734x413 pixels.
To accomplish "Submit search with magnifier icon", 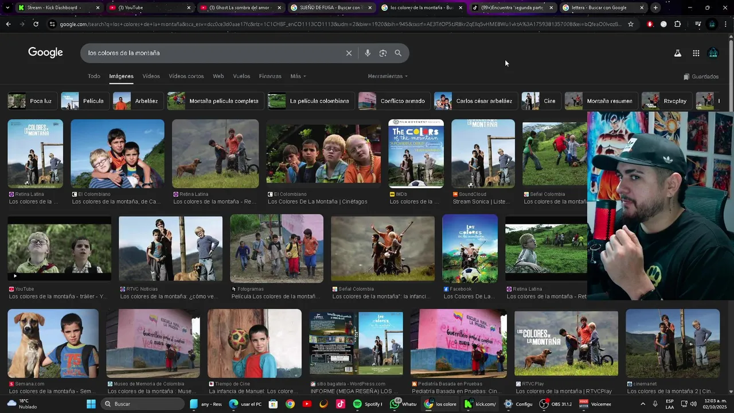I will click(398, 53).
